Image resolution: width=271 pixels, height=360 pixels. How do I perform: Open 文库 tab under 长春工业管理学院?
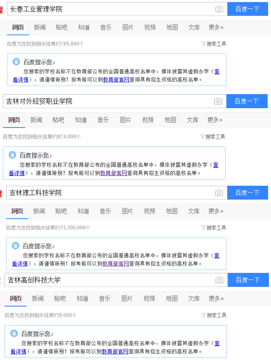(x=194, y=28)
